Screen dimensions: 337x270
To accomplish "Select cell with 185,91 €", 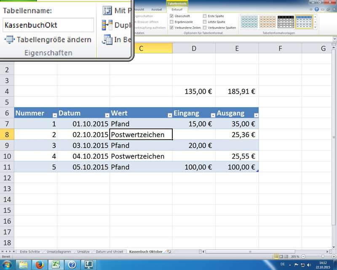I will (237, 91).
